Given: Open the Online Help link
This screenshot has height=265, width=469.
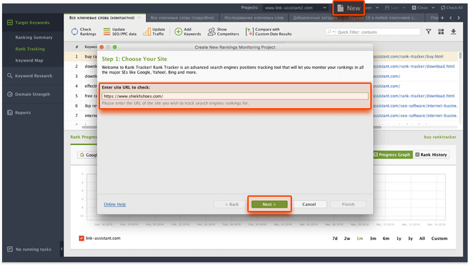Looking at the screenshot, I should pos(115,204).
